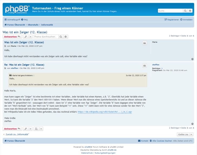Screen dimensions: 197x155
Task: Click Anmelden to log in
Action: (x=186, y=20)
